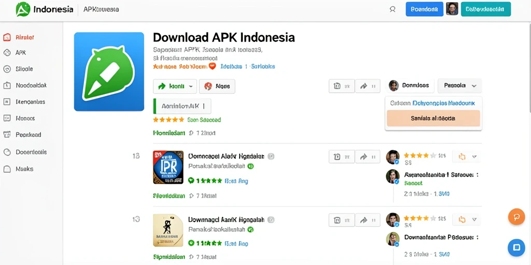Click the five-star rating under AenintonAIK

coord(169,120)
